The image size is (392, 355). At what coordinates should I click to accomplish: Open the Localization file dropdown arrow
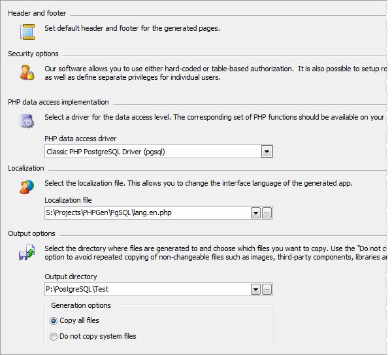pos(255,212)
